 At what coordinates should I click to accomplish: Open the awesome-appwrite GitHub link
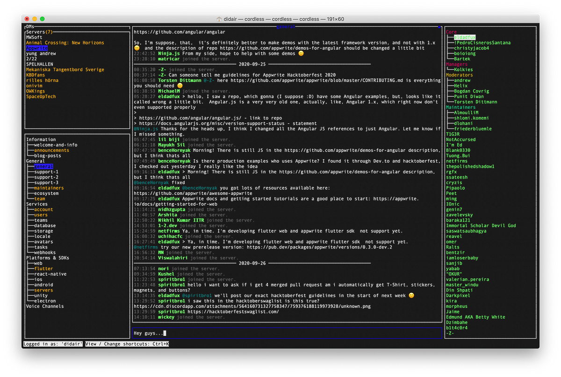[193, 193]
